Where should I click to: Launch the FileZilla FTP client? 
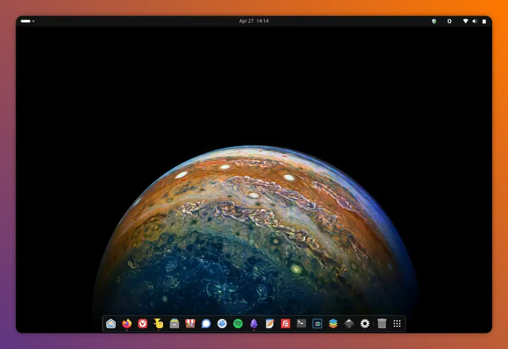[285, 324]
